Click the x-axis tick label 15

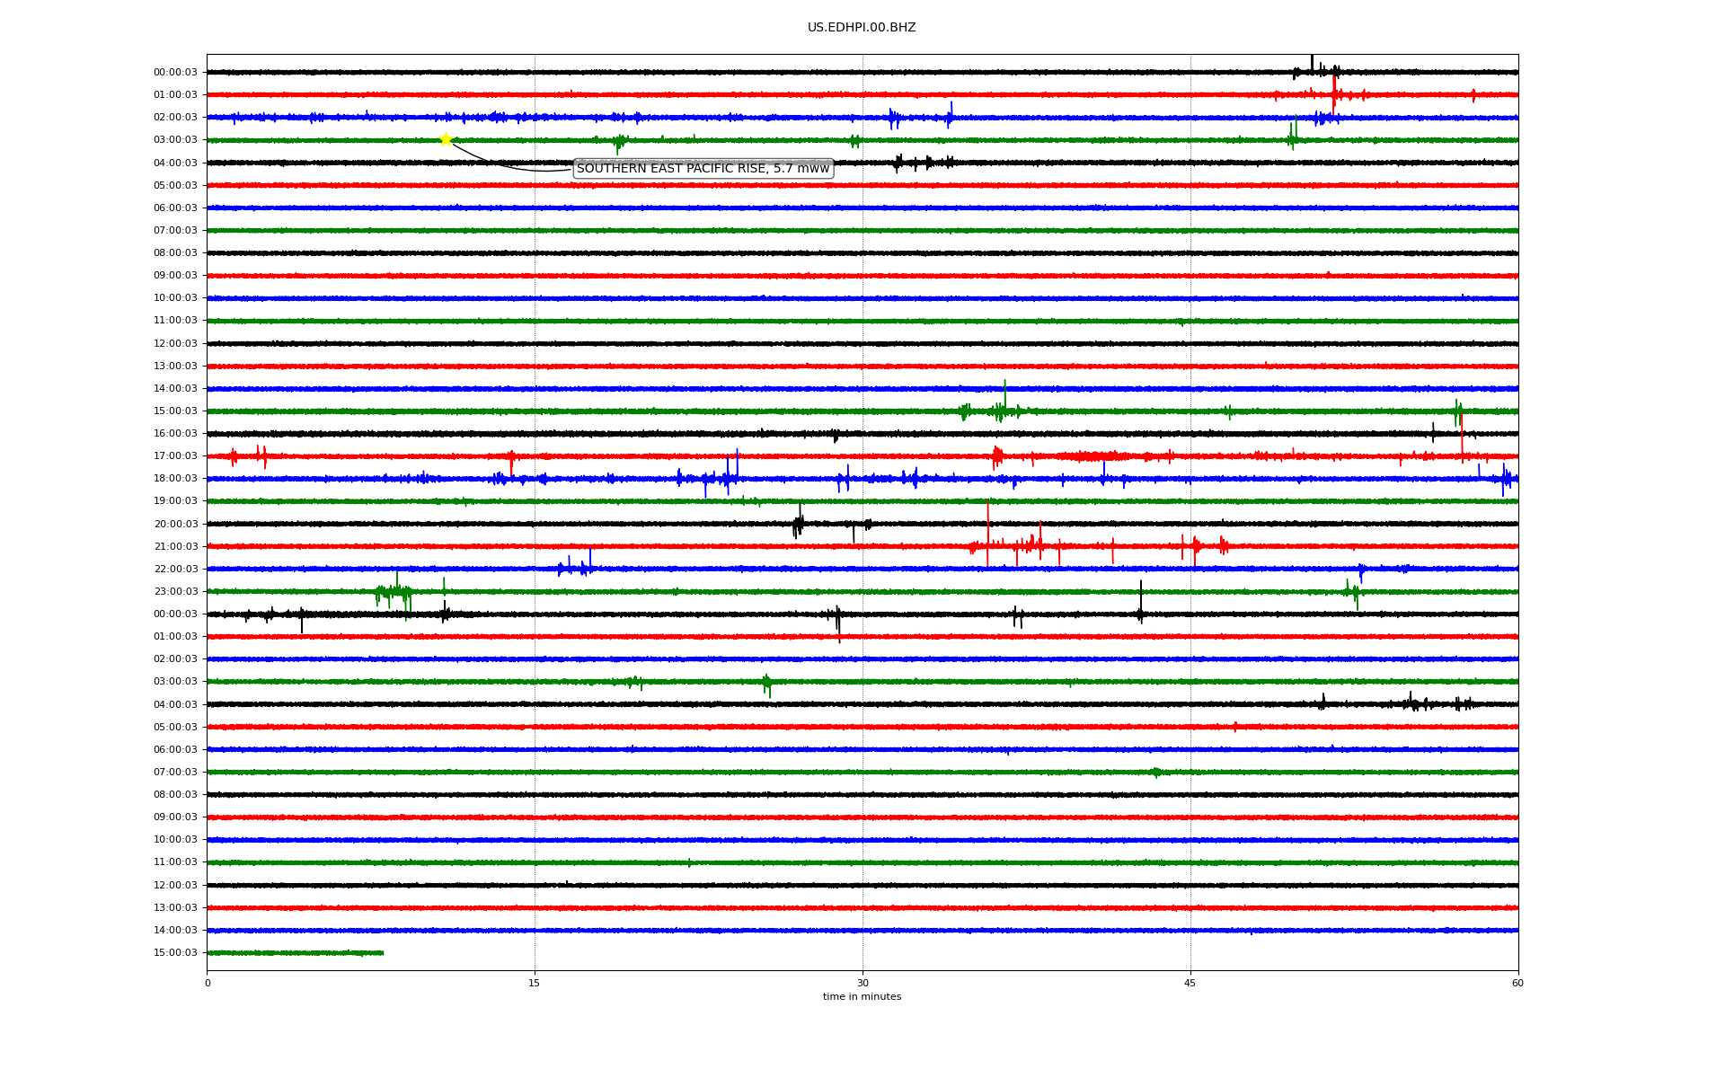[535, 983]
